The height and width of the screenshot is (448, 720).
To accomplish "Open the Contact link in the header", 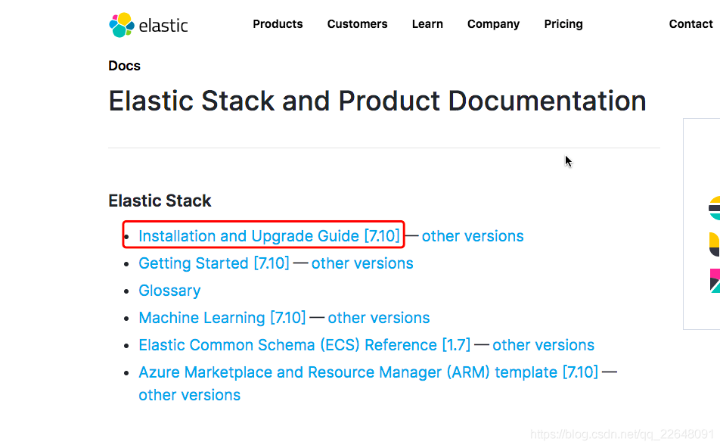I will [691, 24].
